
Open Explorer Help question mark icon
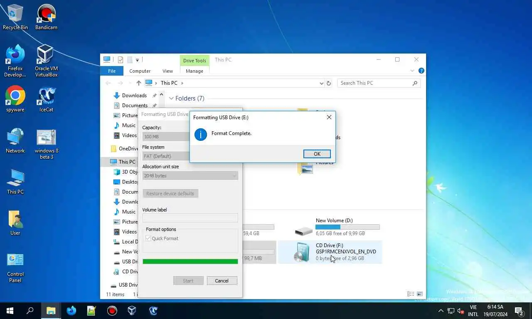(x=421, y=71)
